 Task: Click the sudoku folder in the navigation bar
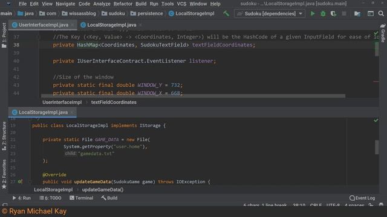pos(114,13)
